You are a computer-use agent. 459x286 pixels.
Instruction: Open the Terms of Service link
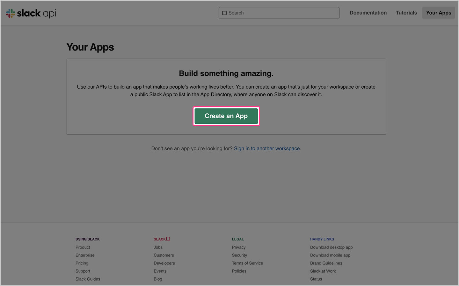tap(247, 263)
